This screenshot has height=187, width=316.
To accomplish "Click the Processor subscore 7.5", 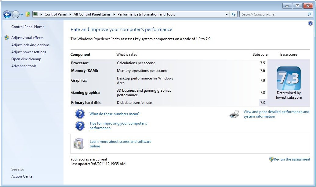I will [262, 63].
